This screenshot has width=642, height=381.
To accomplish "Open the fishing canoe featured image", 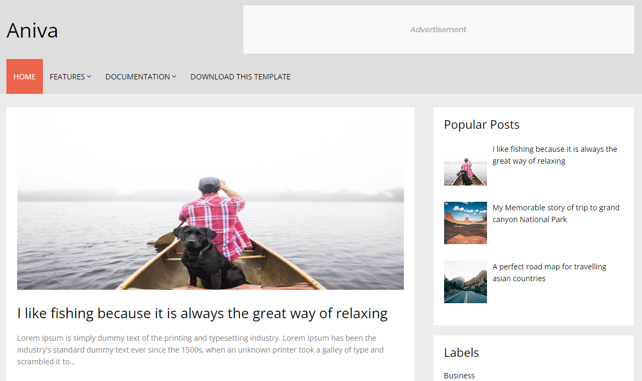I will tap(210, 204).
